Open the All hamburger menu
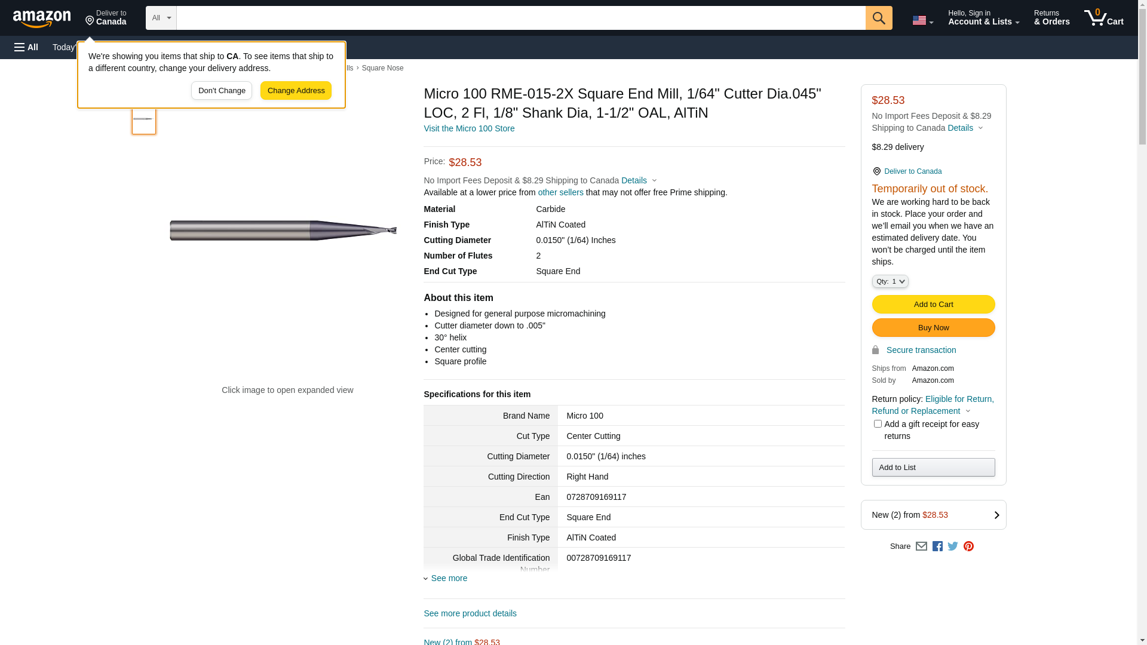This screenshot has width=1147, height=645. tap(26, 47)
